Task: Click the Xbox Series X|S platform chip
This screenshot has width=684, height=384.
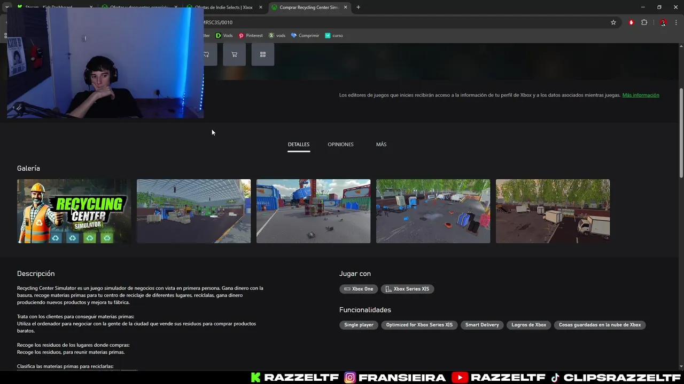Action: [408, 289]
